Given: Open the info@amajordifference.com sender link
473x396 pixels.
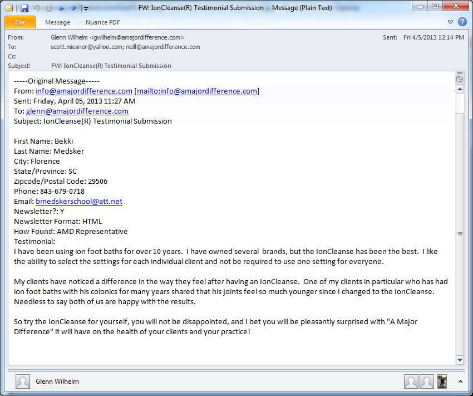Looking at the screenshot, I should (x=84, y=91).
